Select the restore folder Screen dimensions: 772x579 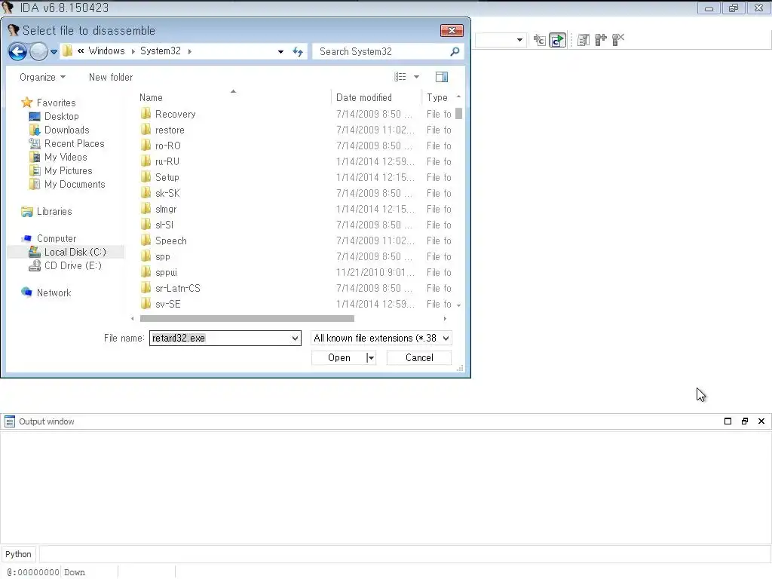[170, 130]
